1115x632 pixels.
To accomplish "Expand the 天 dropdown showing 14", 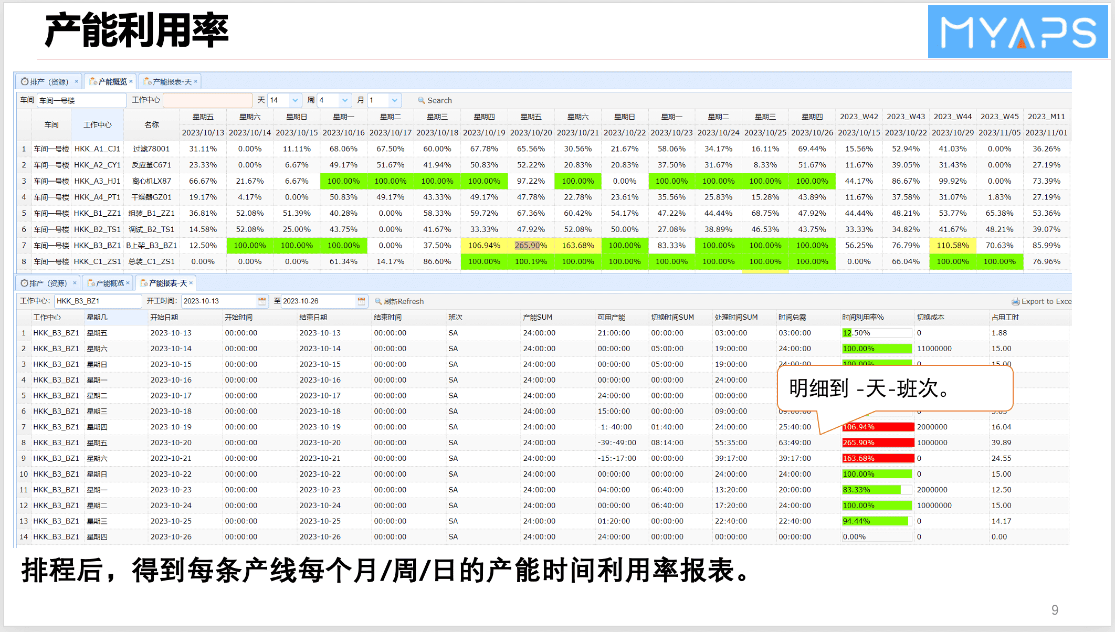I will pos(295,100).
